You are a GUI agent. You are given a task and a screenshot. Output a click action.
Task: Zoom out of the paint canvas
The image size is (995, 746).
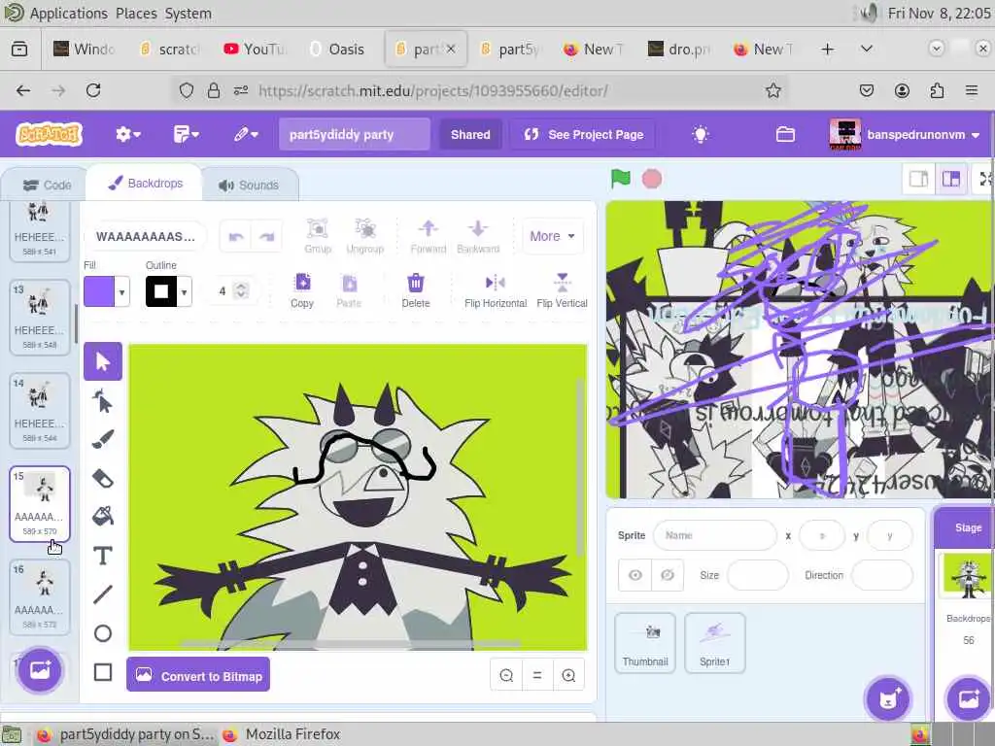tap(506, 676)
